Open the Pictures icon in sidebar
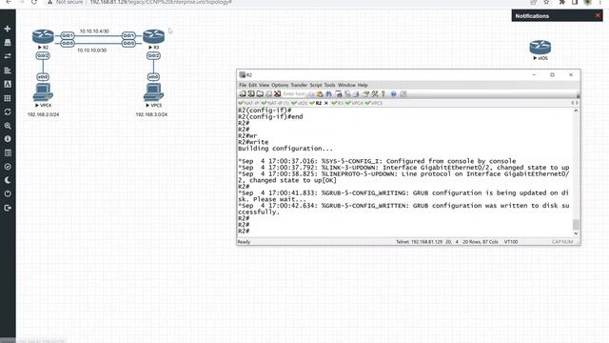This screenshot has width=609, height=343. [8, 84]
